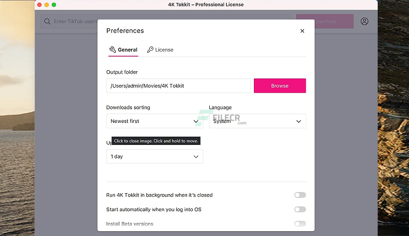409x236 pixels.
Task: Click the General wrench icon
Action: pos(113,50)
